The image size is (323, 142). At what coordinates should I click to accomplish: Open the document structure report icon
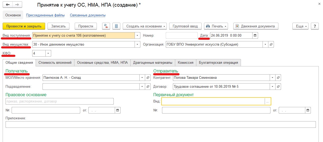click(116, 26)
